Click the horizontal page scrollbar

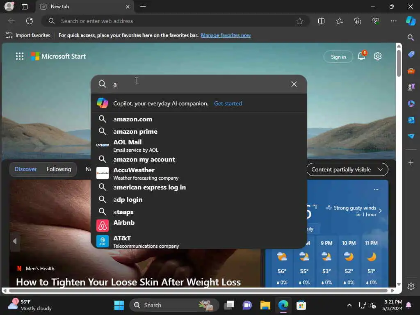pos(198,291)
